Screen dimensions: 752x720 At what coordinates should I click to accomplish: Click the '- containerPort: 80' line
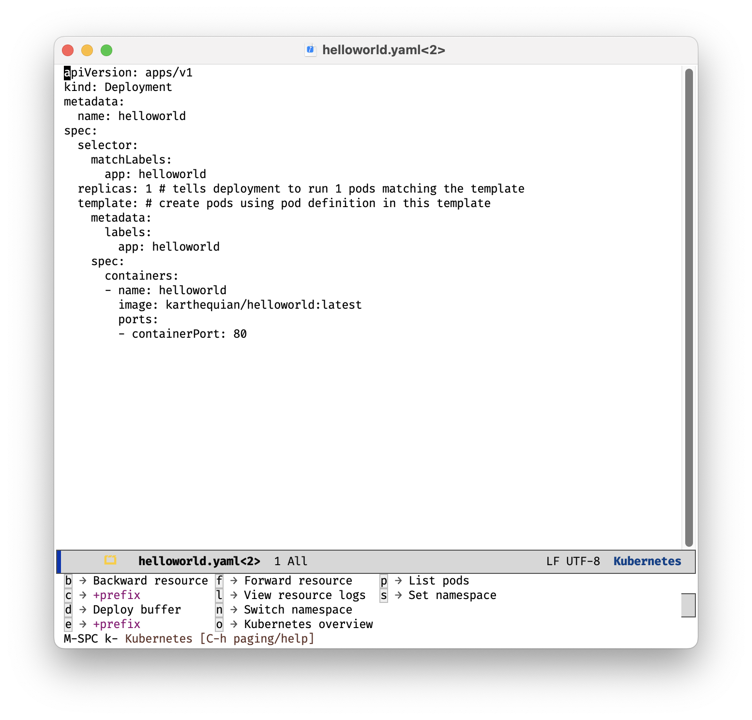point(182,334)
